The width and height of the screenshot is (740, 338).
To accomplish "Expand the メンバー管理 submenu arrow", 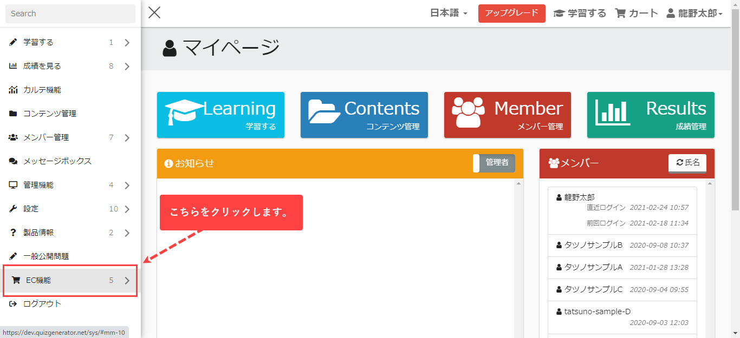I will tap(127, 138).
